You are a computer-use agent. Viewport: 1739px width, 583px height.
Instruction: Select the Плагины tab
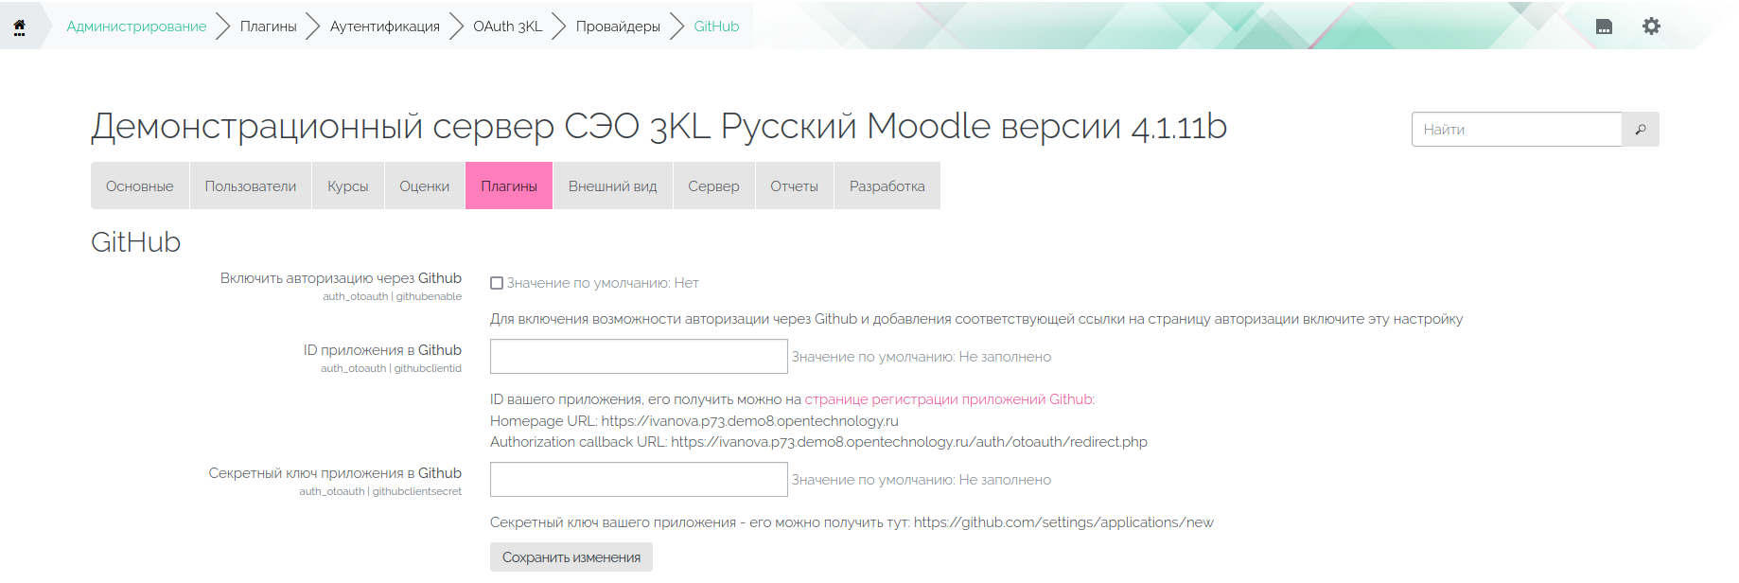click(509, 186)
